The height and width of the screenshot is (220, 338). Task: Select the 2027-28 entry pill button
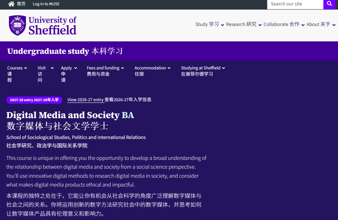(x=34, y=100)
